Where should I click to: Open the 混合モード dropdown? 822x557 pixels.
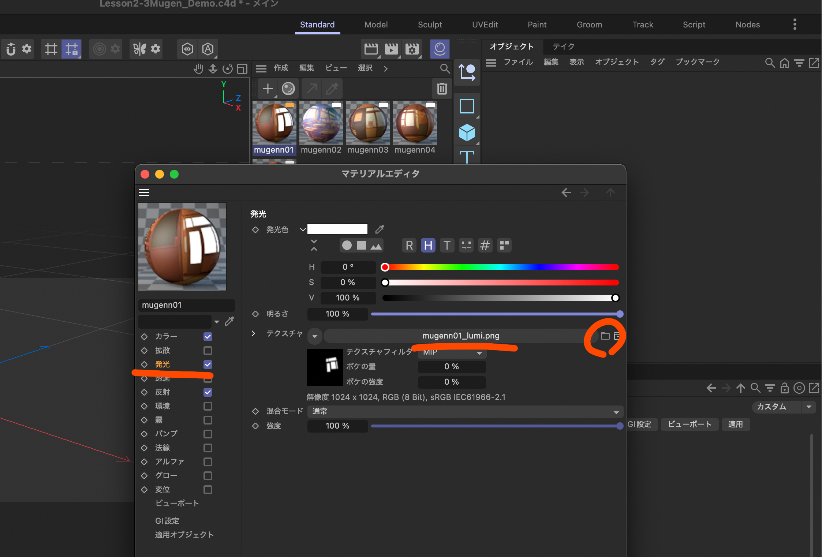(x=465, y=412)
